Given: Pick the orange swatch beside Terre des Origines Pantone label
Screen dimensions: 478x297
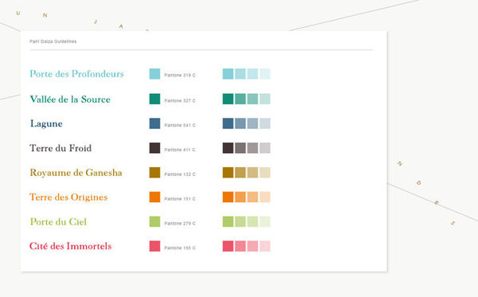Looking at the screenshot, I should [155, 197].
